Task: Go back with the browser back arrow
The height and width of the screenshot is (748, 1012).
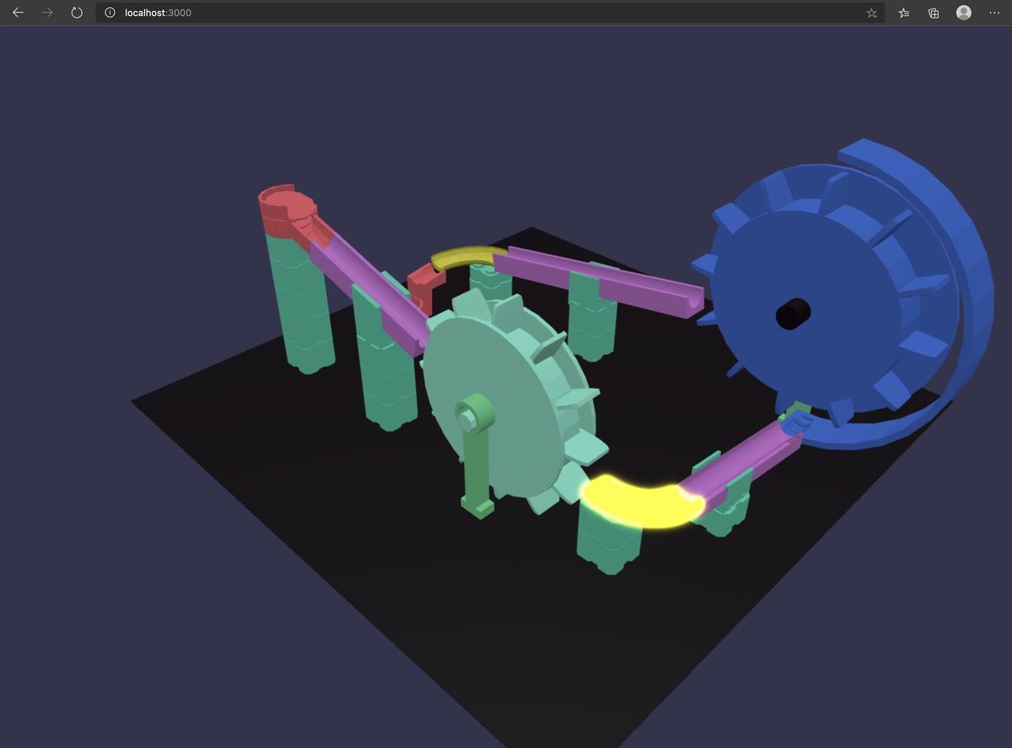Action: tap(18, 13)
